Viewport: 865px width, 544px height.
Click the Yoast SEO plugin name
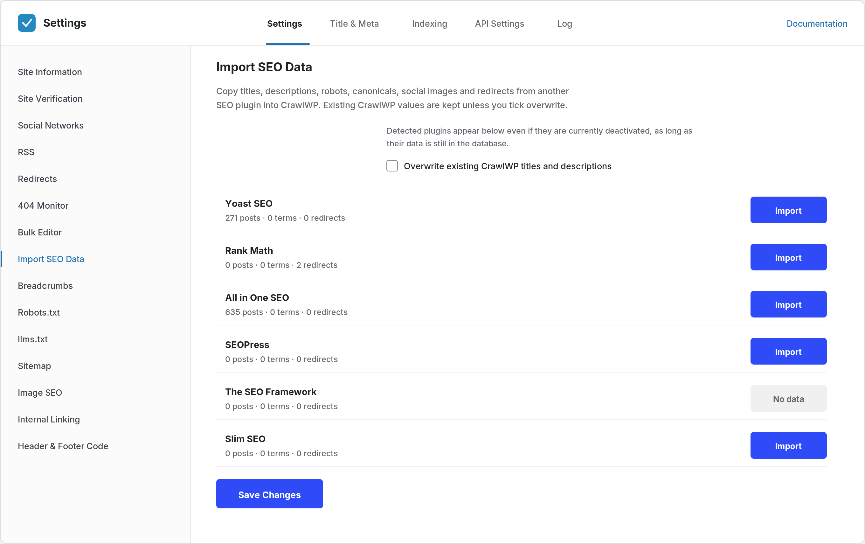point(249,203)
